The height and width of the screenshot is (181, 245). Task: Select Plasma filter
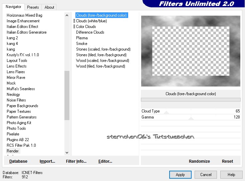pyautogui.click(x=82, y=38)
